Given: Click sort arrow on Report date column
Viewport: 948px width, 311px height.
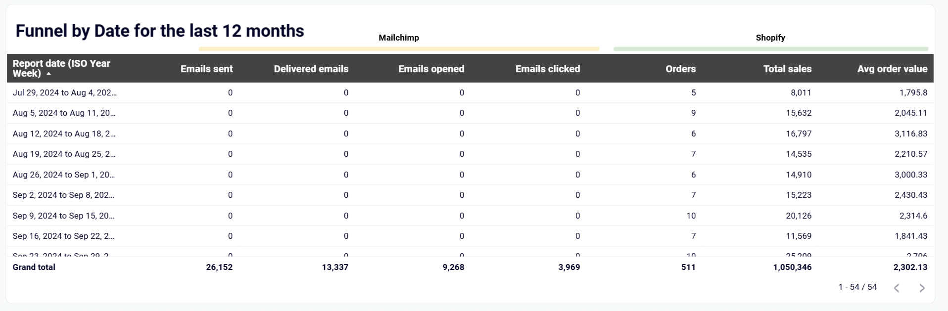Looking at the screenshot, I should pyautogui.click(x=48, y=74).
